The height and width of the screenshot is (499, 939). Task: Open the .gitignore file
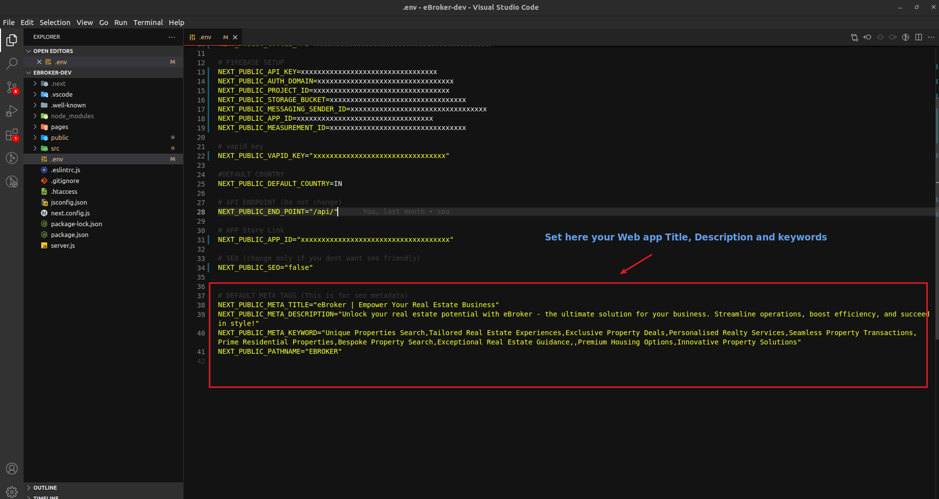tap(103, 181)
